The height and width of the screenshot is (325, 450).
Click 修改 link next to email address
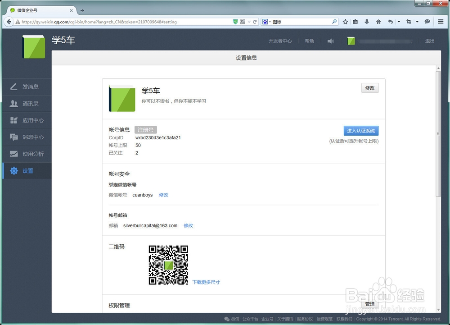pos(188,225)
